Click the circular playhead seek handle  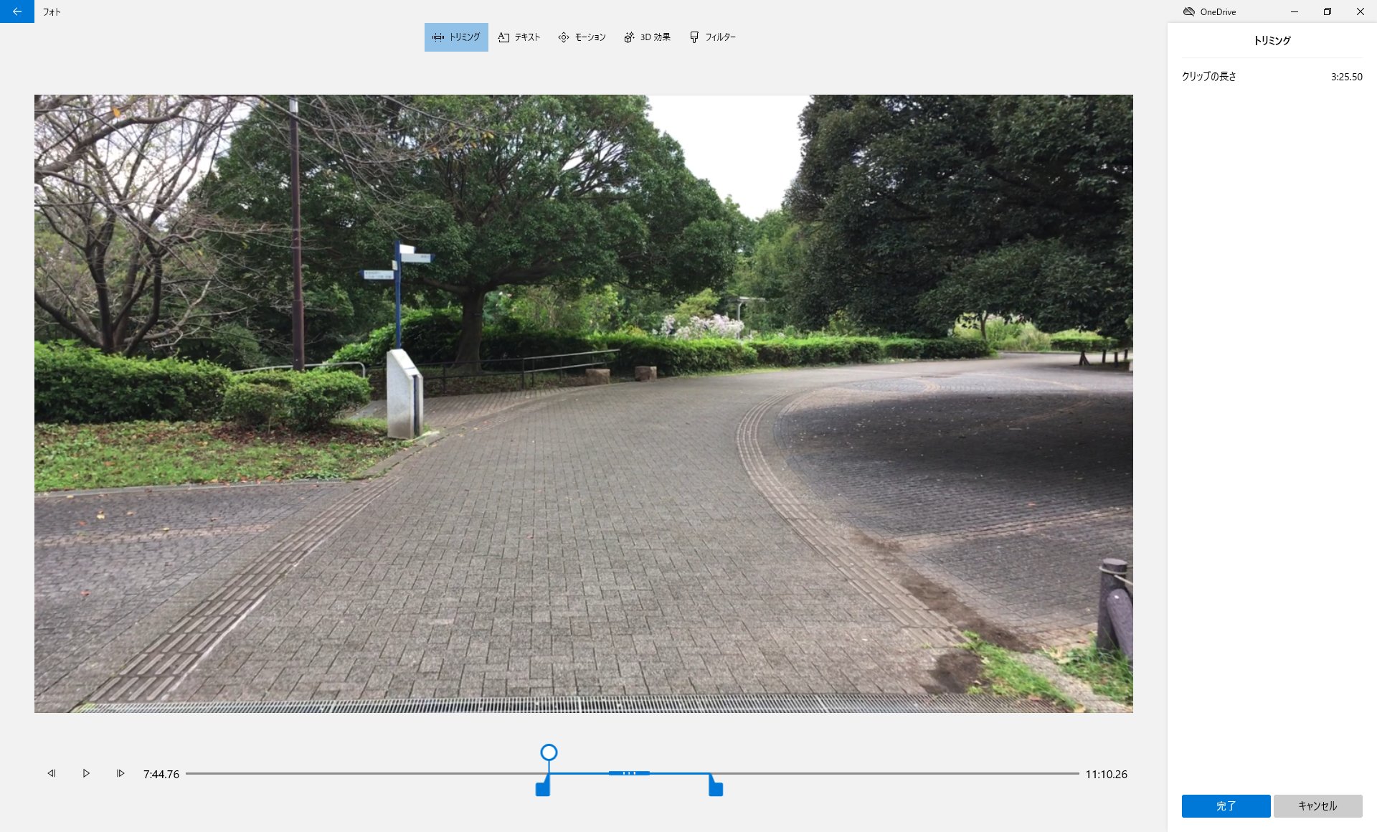point(549,752)
